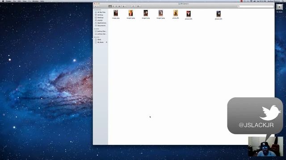Click the menu bar clock
Image resolution: width=286 pixels, height=160 pixels.
[x=261, y=1]
